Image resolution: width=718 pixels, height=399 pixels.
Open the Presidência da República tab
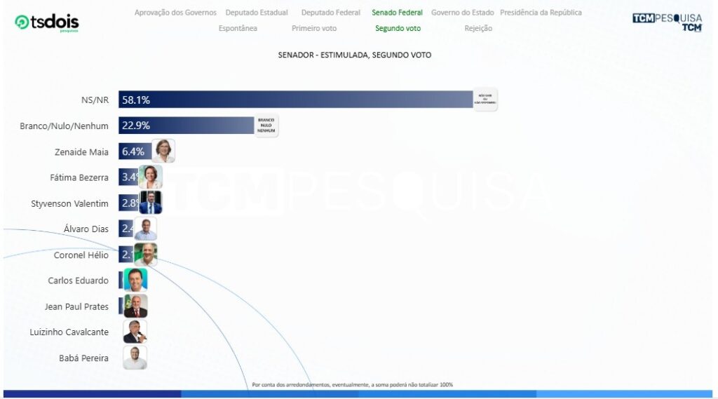click(541, 13)
